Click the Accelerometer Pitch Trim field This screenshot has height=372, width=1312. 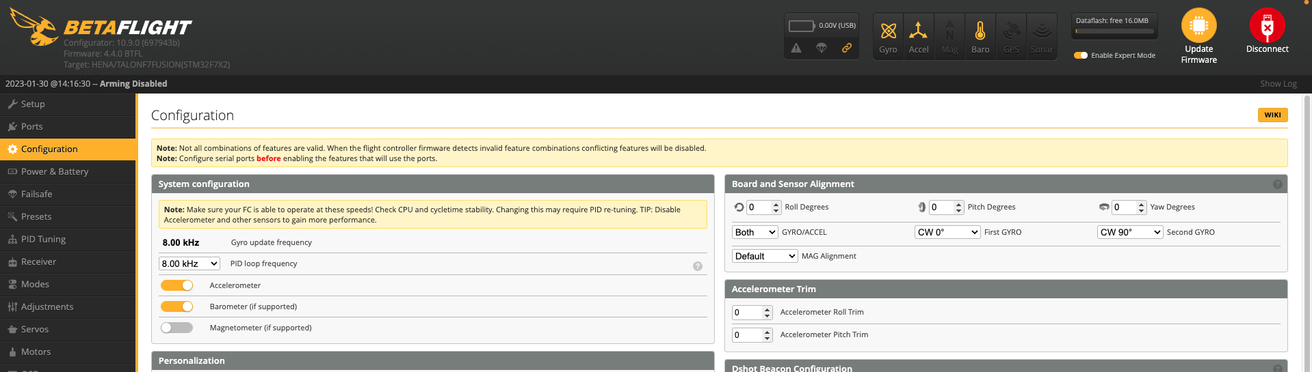tap(752, 334)
